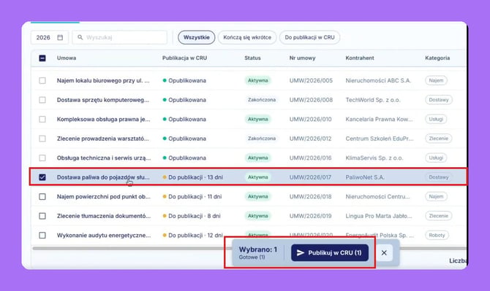This screenshot has height=291, width=490.
Task: Check the Kompleksowa obsługa prawna row checkbox
Action: point(42,119)
